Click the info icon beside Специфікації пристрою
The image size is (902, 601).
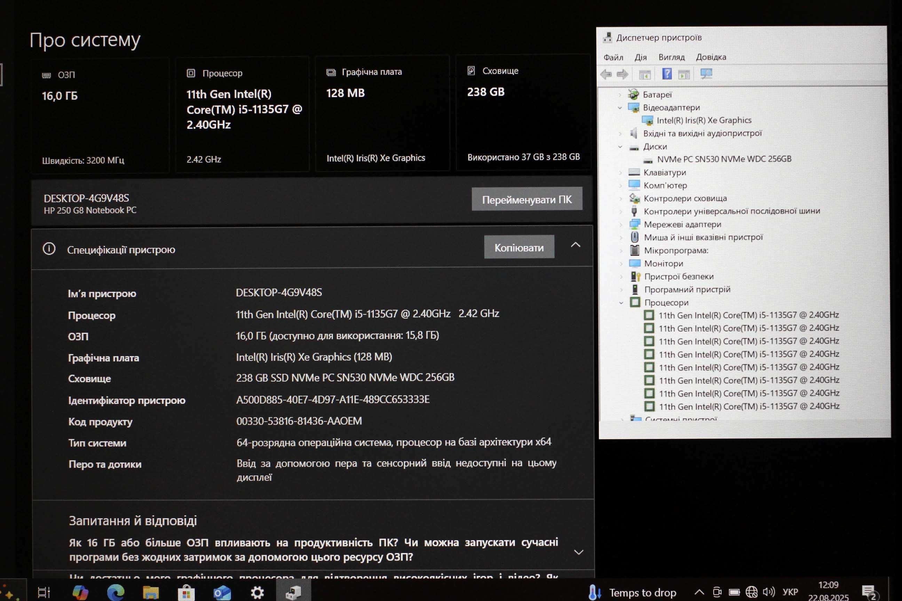coord(49,249)
